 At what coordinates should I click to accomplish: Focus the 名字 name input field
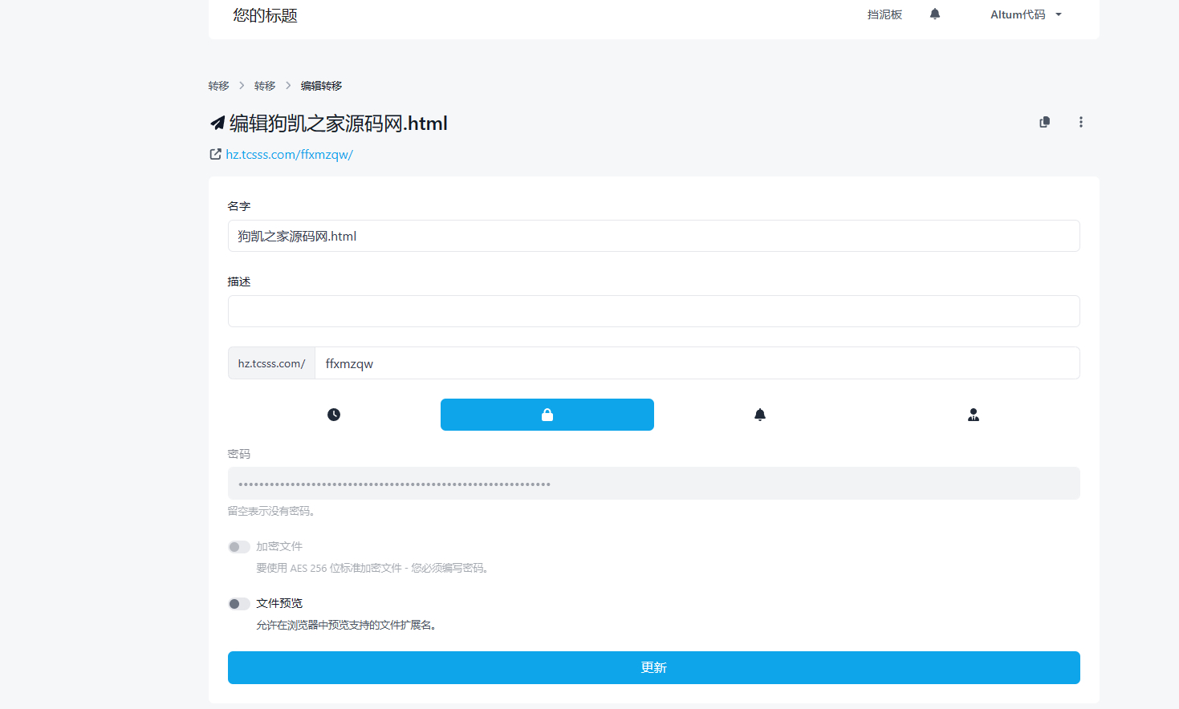654,236
